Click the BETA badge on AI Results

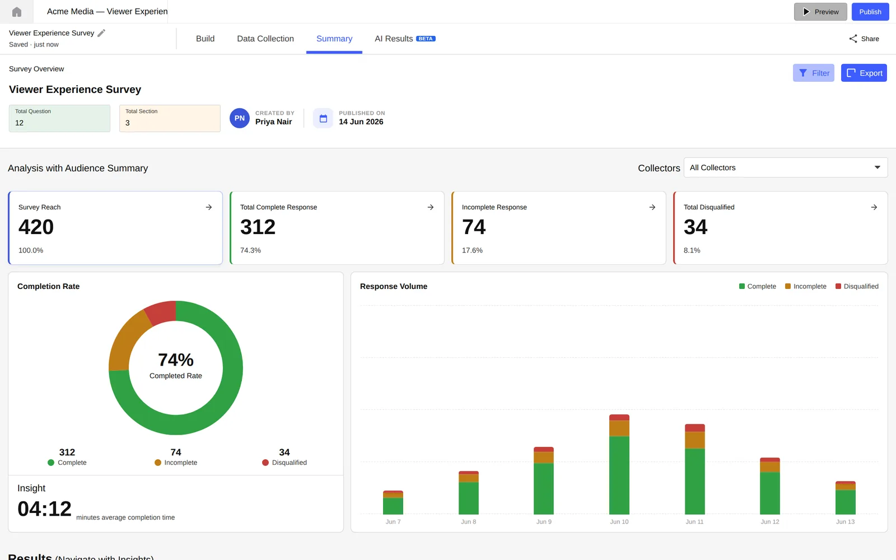tap(426, 39)
